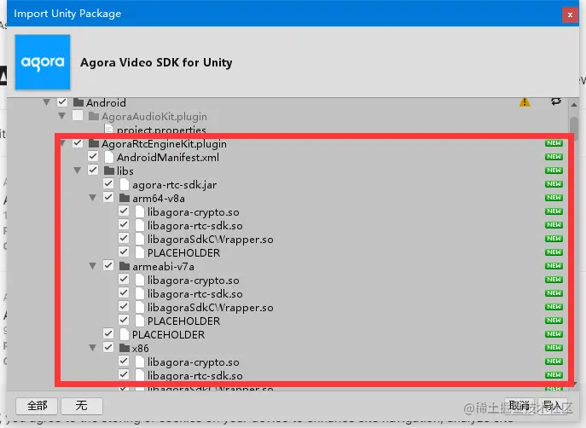This screenshot has width=586, height=428.
Task: Click the scrollbar up arrow in file list
Action: click(574, 105)
